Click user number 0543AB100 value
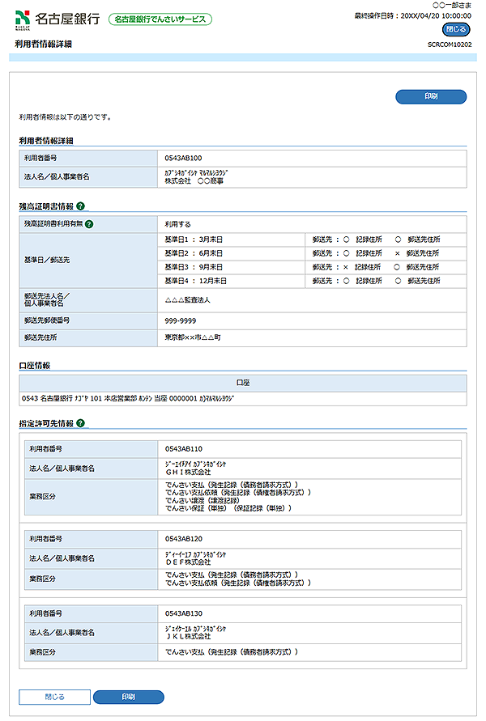Screen dimensions: 486x721 [x=183, y=158]
